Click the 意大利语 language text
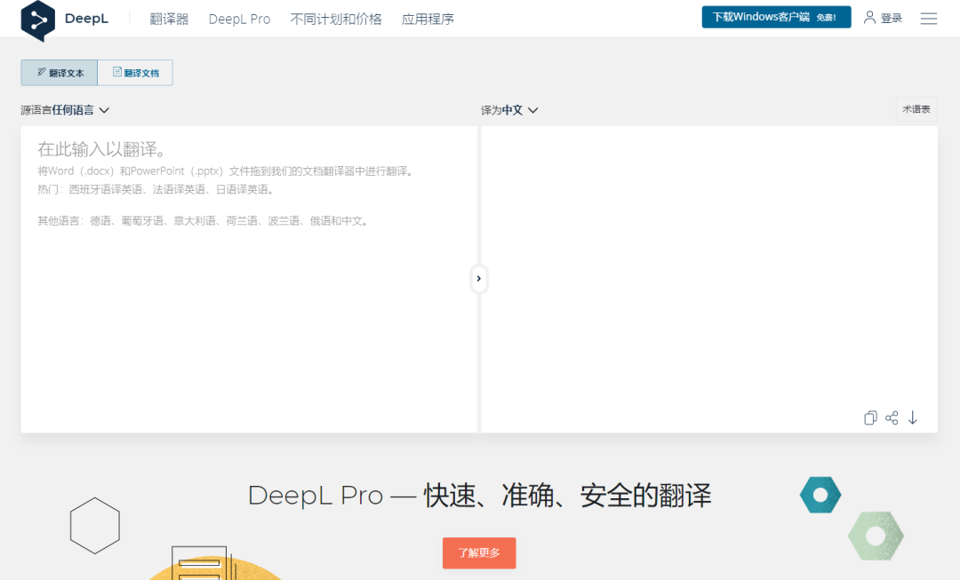The width and height of the screenshot is (960, 580). 195,221
